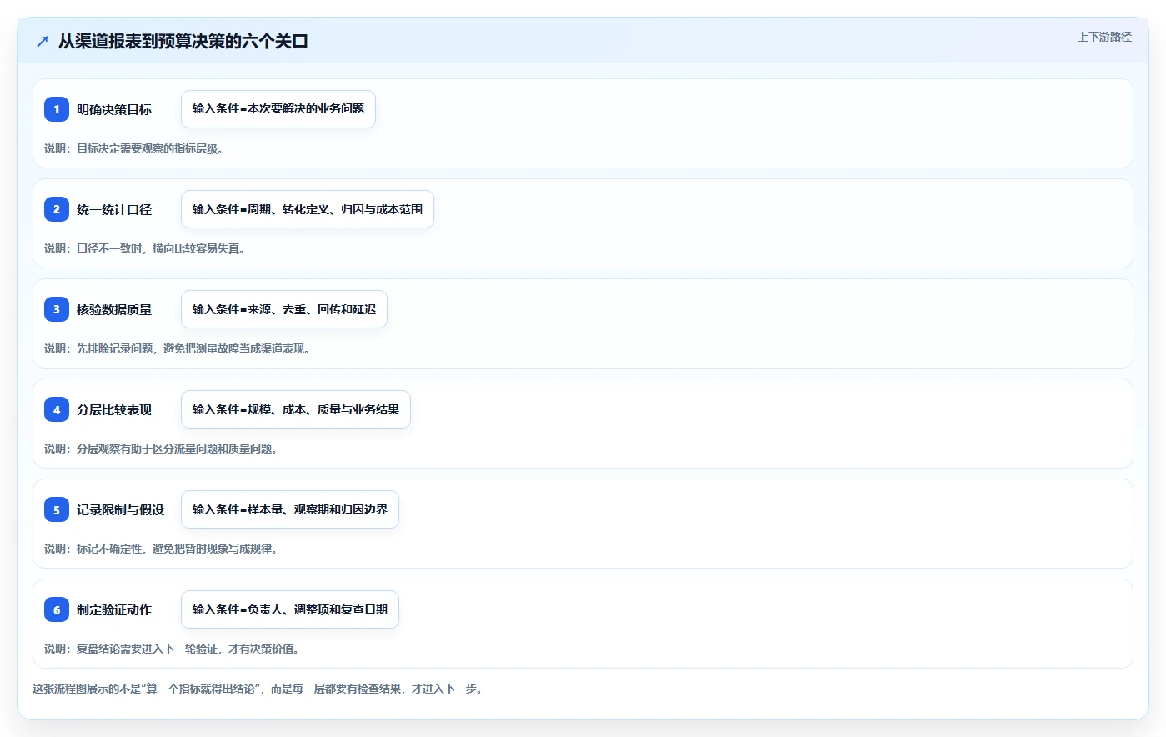Click step number badge 6
This screenshot has height=737, width=1166.
pos(57,609)
